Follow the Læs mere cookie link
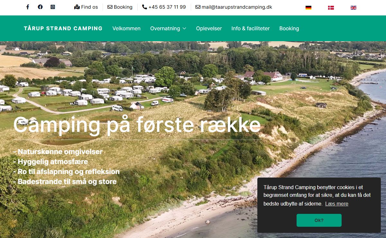This screenshot has height=238, width=386. [x=337, y=204]
